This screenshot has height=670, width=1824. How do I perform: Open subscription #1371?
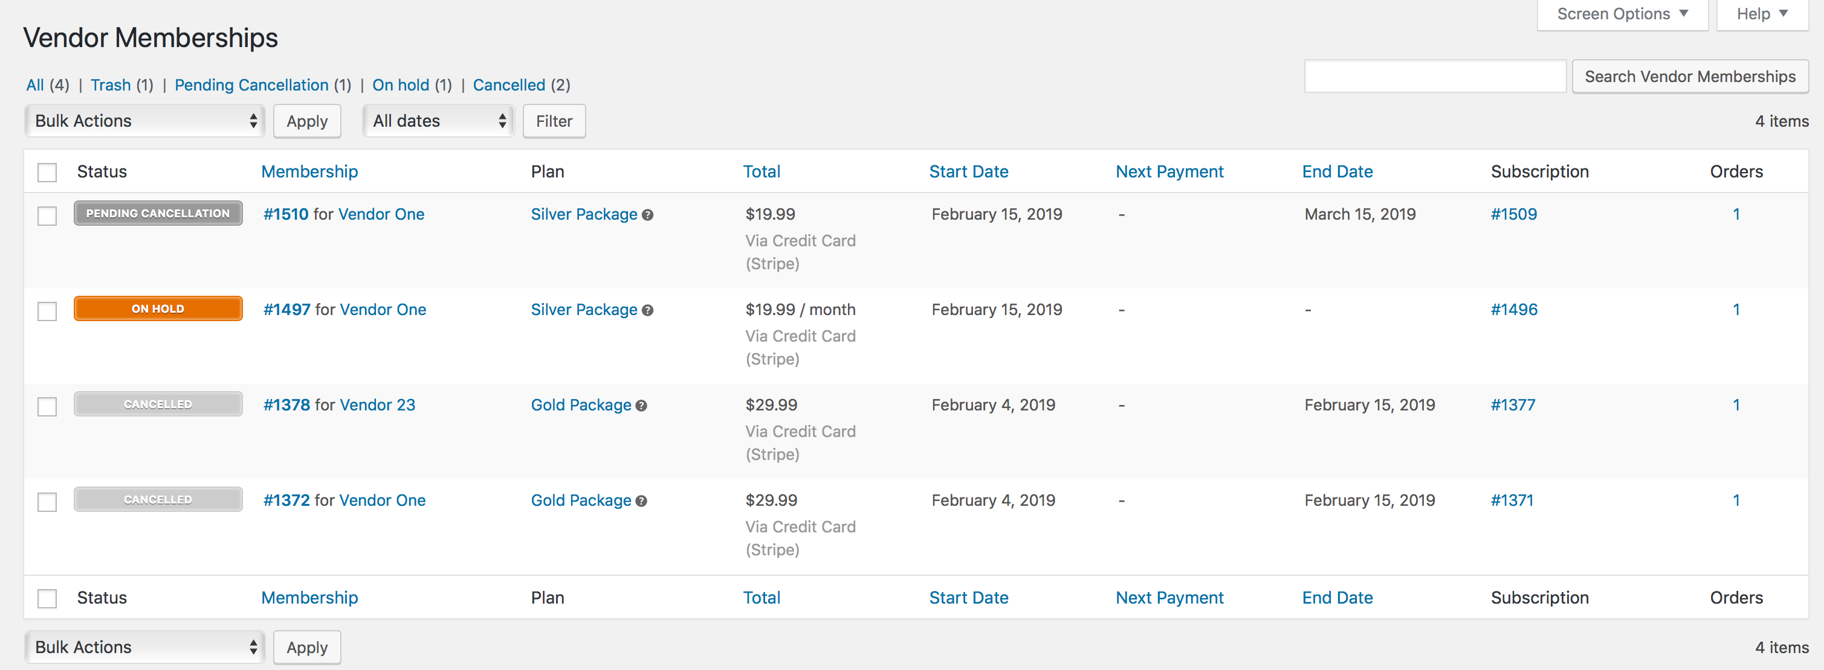coord(1512,501)
